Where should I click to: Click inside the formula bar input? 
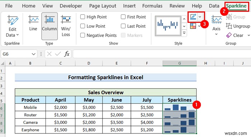162,54
